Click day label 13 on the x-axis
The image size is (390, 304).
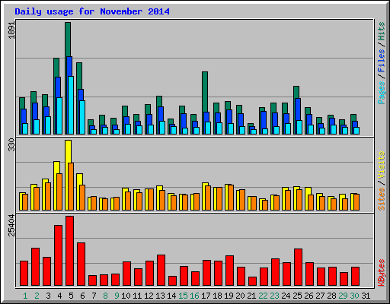pyautogui.click(x=160, y=296)
